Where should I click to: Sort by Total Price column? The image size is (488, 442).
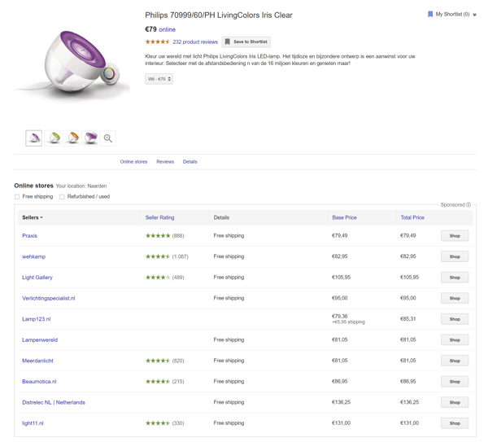pos(412,217)
